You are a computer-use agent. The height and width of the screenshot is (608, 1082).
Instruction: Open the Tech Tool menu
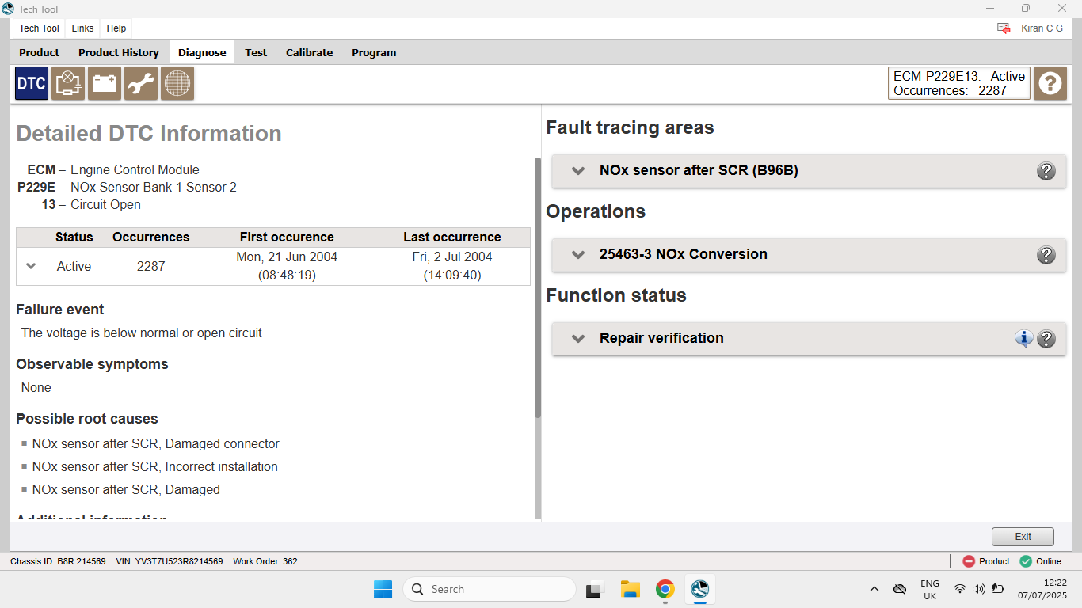pos(39,28)
